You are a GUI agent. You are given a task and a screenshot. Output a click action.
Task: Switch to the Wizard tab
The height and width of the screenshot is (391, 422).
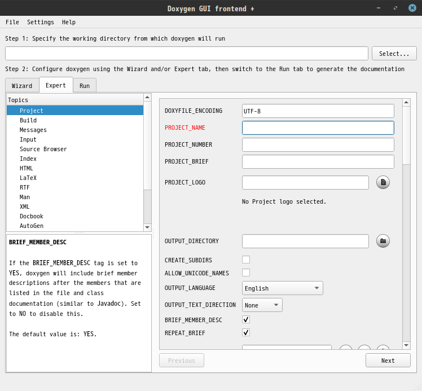(22, 86)
